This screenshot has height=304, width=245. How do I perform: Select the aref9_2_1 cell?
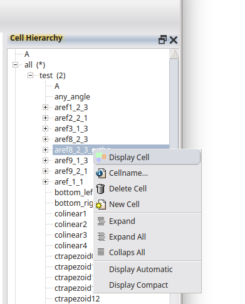[71, 171]
